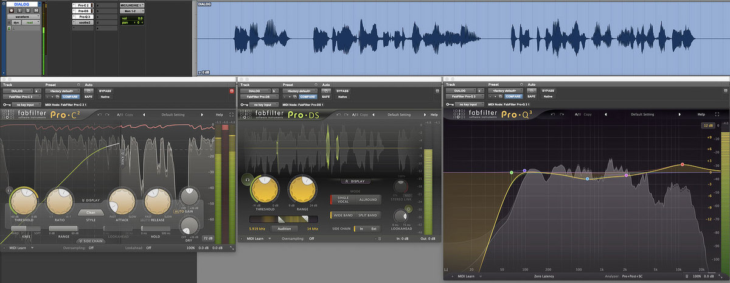Switch A/B state in Pro-C 2
730x283 pixels.
pyautogui.click(x=120, y=114)
